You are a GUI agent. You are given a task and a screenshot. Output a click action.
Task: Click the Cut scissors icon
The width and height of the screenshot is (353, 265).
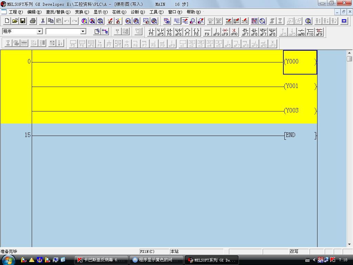click(x=43, y=21)
